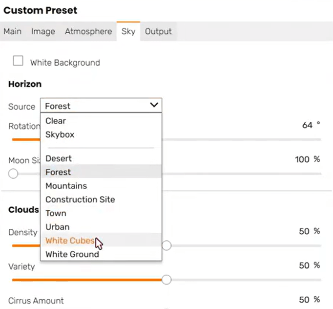The height and width of the screenshot is (309, 333).
Task: Pick Desert as horizon source
Action: click(59, 158)
